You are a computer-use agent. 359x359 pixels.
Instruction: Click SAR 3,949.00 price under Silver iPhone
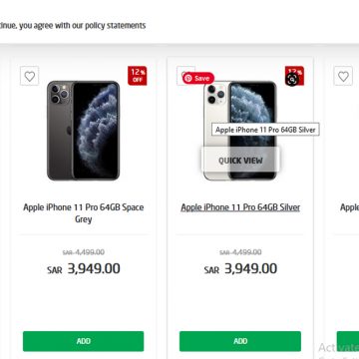pos(240,268)
